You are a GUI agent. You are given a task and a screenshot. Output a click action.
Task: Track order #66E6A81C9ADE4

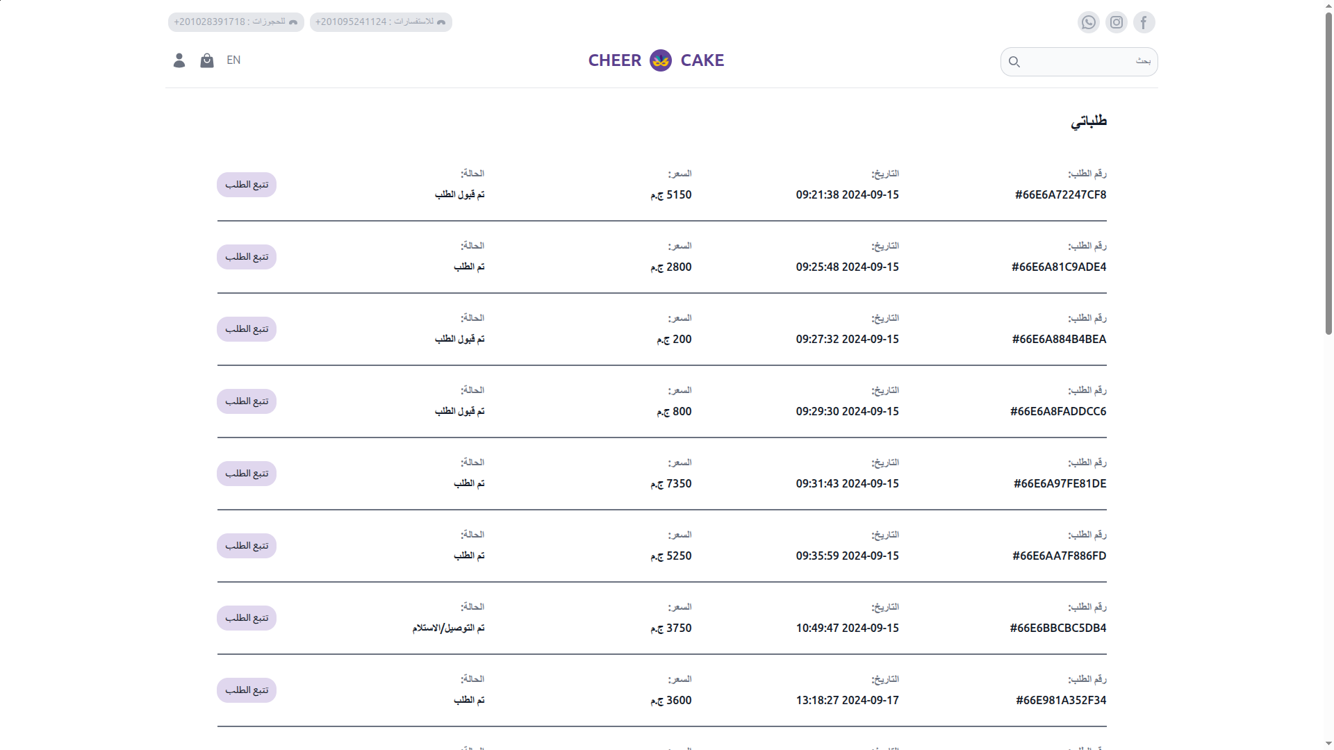(247, 257)
